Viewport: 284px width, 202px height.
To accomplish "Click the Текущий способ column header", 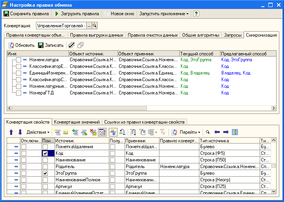I will click(200, 54).
